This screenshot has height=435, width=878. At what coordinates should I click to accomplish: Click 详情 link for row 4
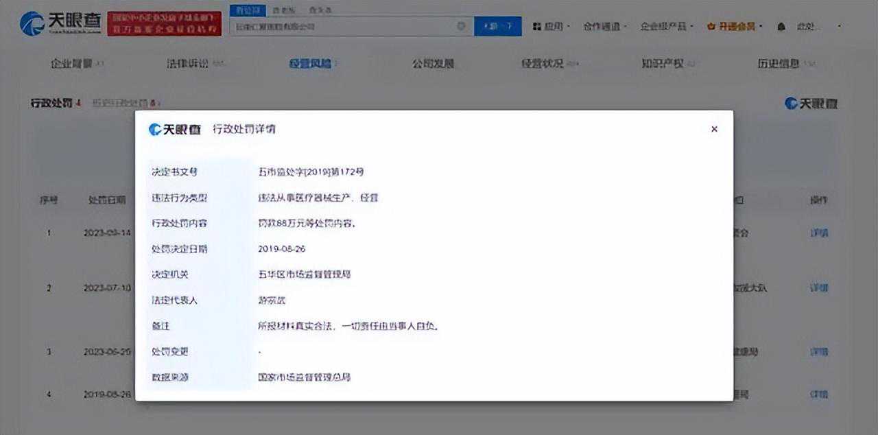click(819, 395)
